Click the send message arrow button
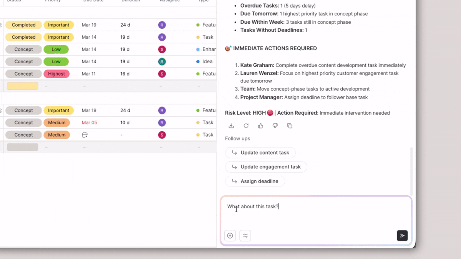The height and width of the screenshot is (259, 461). click(402, 236)
